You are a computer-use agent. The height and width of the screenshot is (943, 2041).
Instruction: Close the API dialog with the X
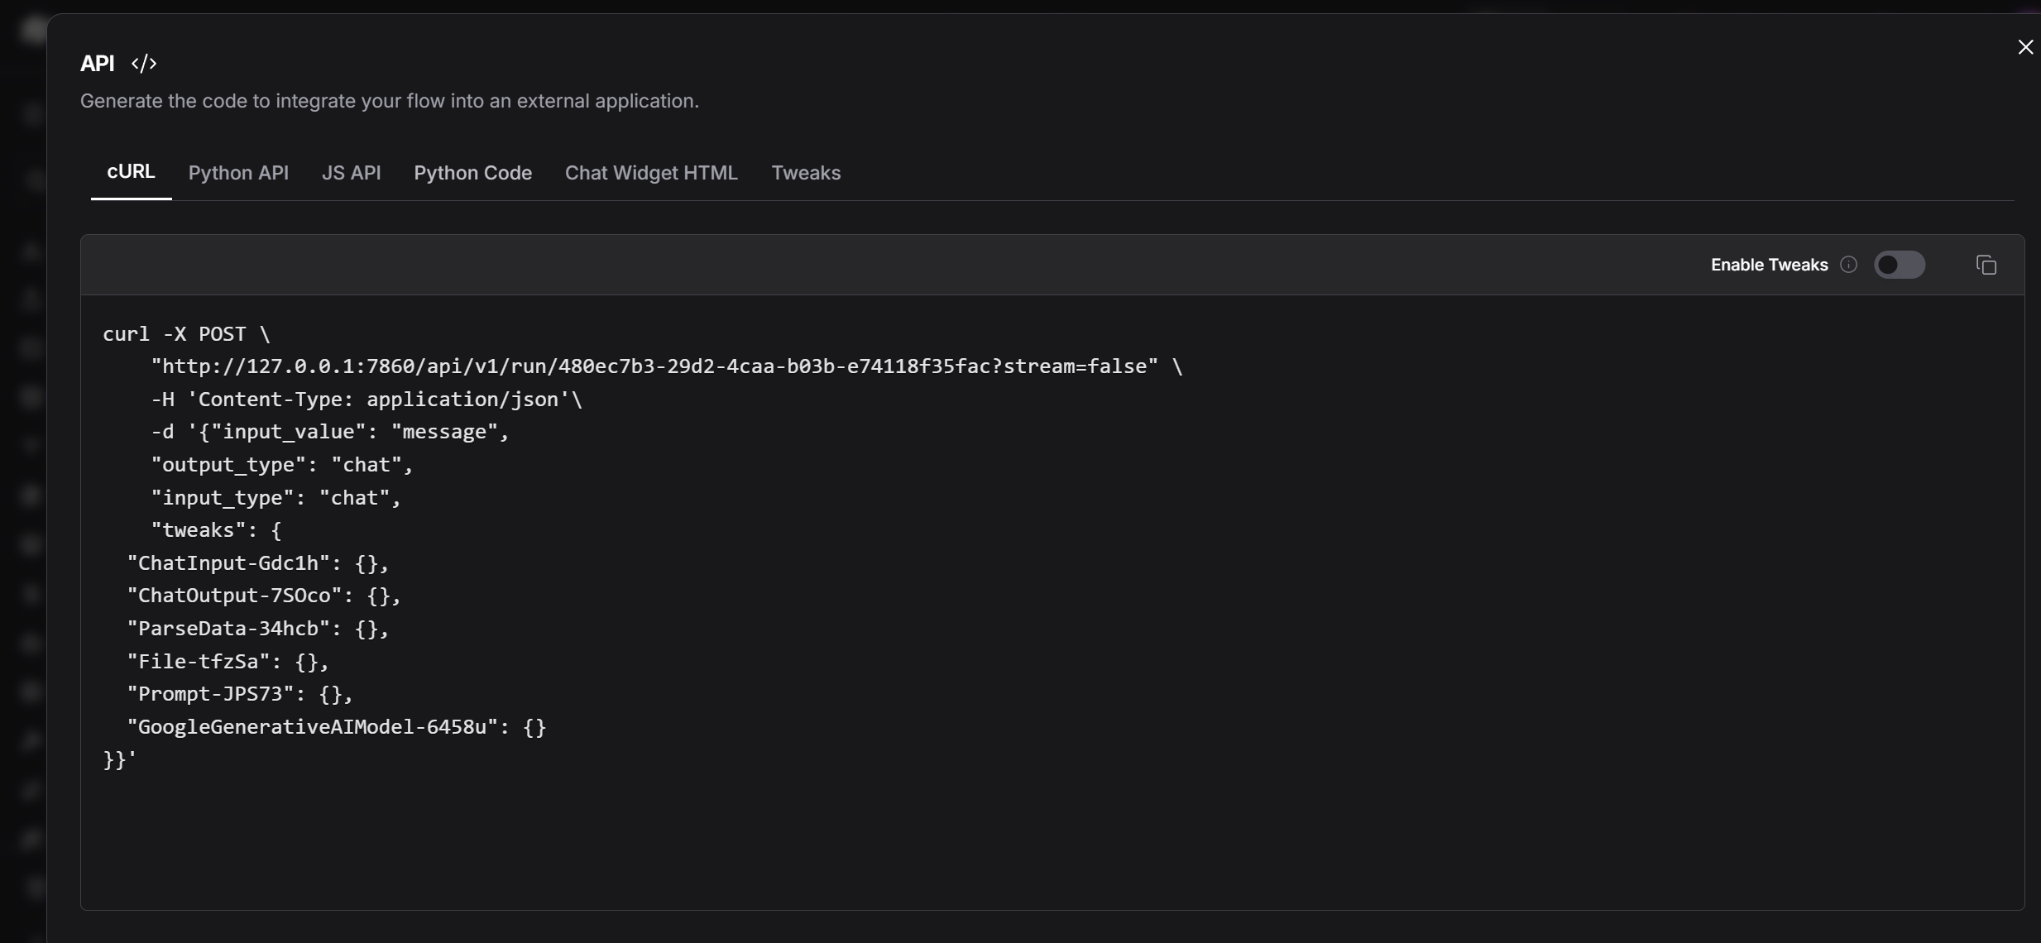[2024, 47]
